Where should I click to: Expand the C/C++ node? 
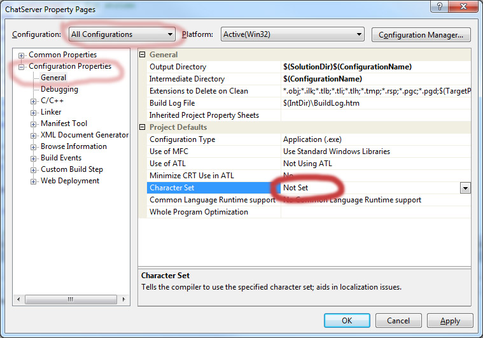coord(34,101)
